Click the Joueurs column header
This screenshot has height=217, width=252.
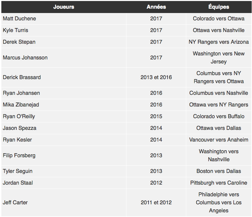[64, 7]
